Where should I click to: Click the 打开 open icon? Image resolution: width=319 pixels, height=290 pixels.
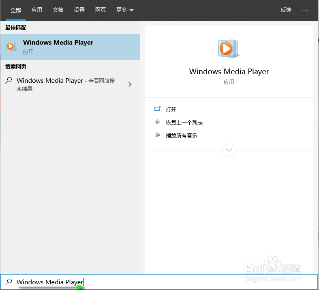(157, 109)
